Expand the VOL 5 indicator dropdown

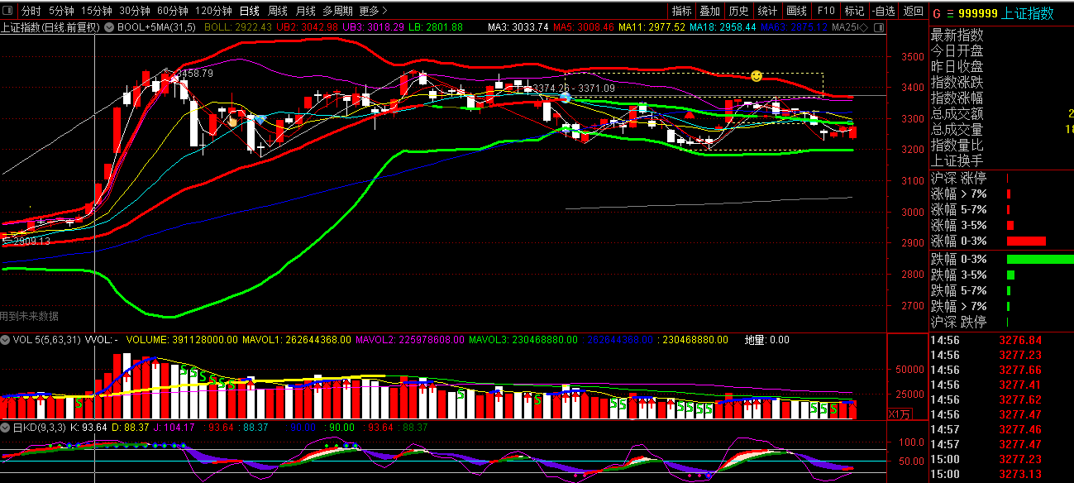[x=5, y=340]
